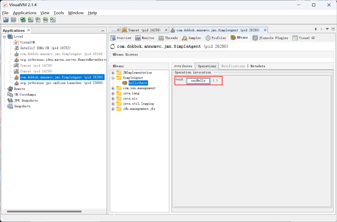
Task: Select the JFR Snapshots icon
Action: 10,100
